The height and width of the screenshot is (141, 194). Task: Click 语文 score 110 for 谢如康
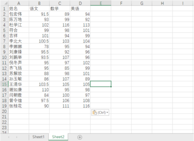(x=39, y=90)
